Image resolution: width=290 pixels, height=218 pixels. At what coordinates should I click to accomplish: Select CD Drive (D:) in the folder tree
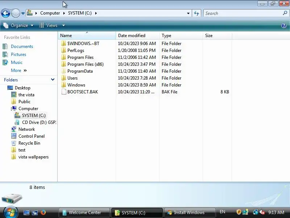pos(39,122)
